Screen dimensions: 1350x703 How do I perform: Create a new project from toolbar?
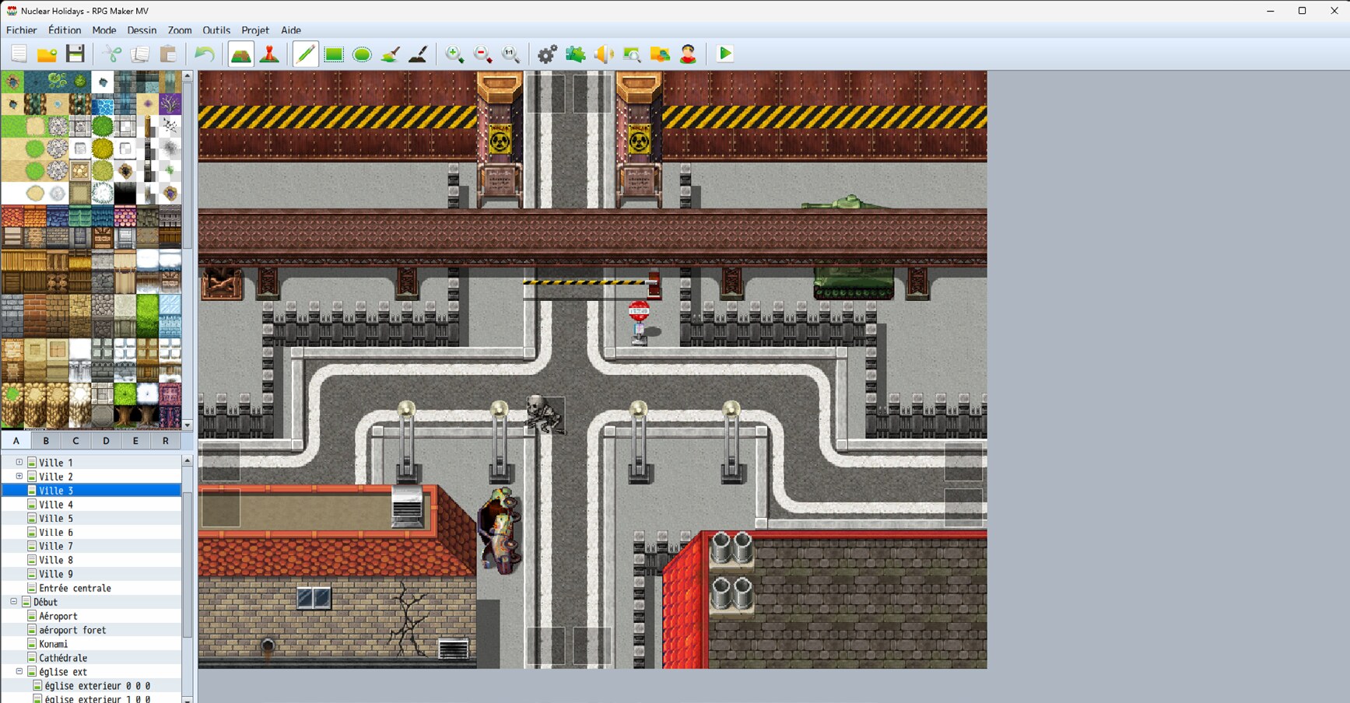coord(19,54)
